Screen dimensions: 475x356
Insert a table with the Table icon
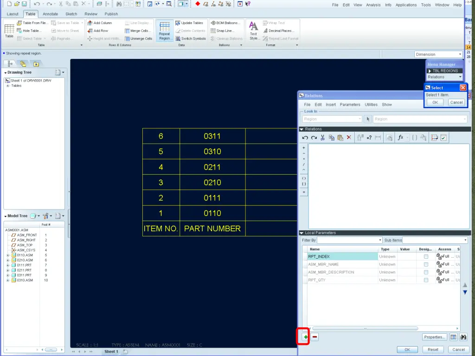[9, 31]
